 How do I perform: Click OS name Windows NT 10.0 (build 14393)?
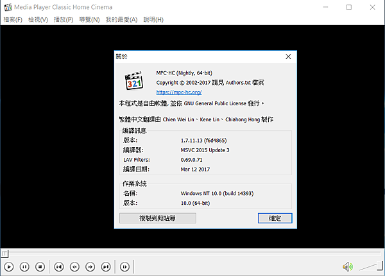[x=217, y=193]
